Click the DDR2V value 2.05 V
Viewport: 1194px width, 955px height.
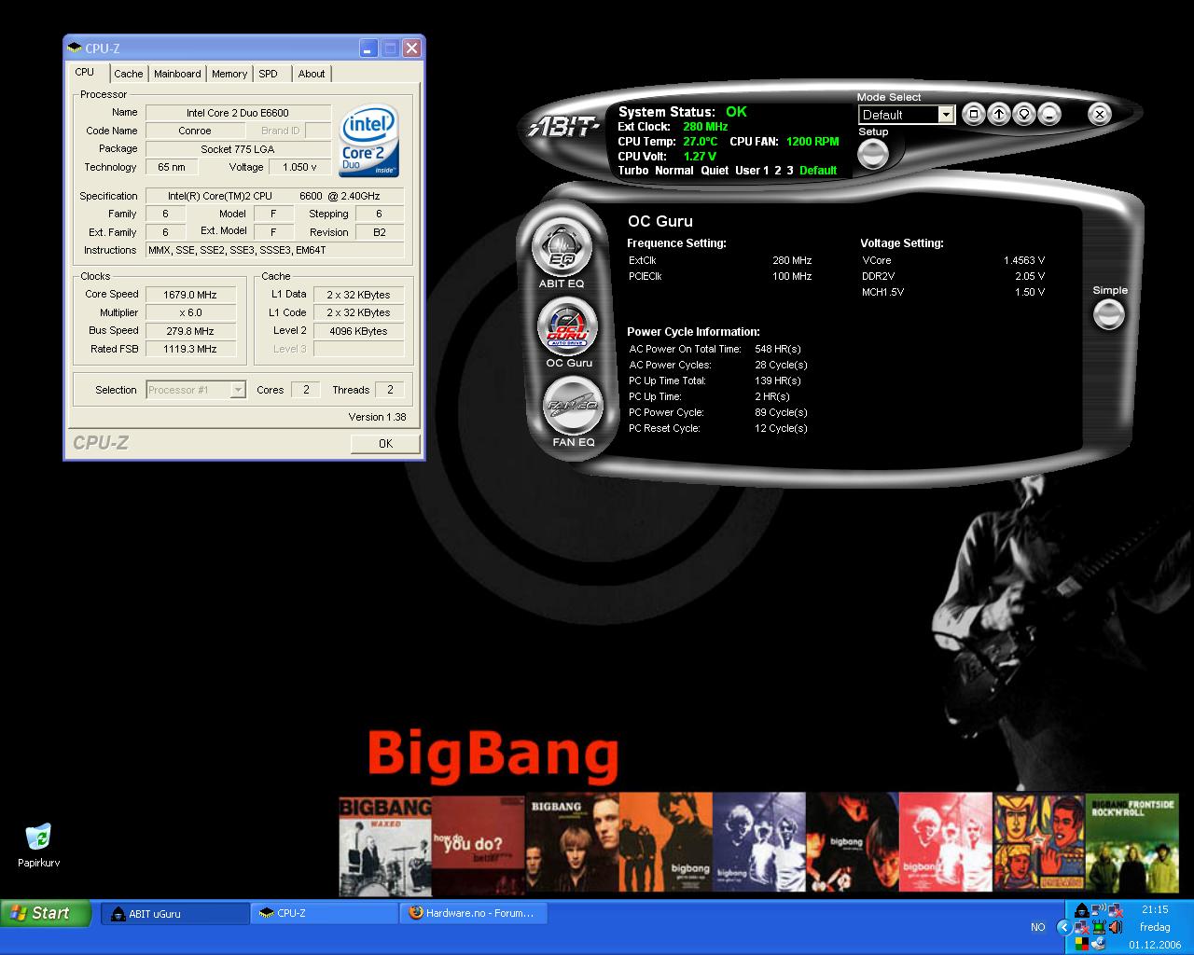[1030, 277]
